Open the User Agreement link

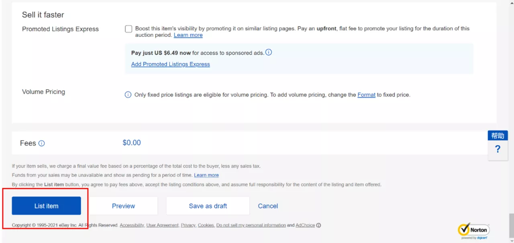(x=162, y=225)
